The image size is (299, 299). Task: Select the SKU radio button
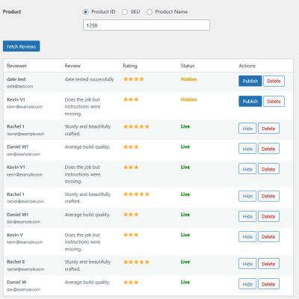pos(125,12)
